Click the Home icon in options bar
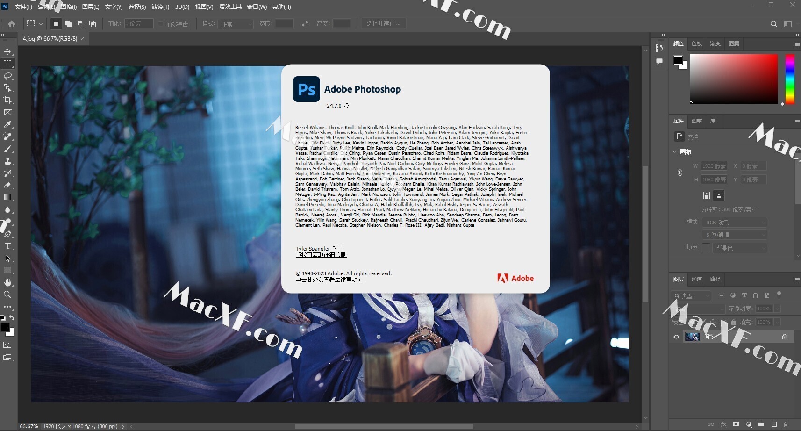The width and height of the screenshot is (801, 431). point(12,23)
